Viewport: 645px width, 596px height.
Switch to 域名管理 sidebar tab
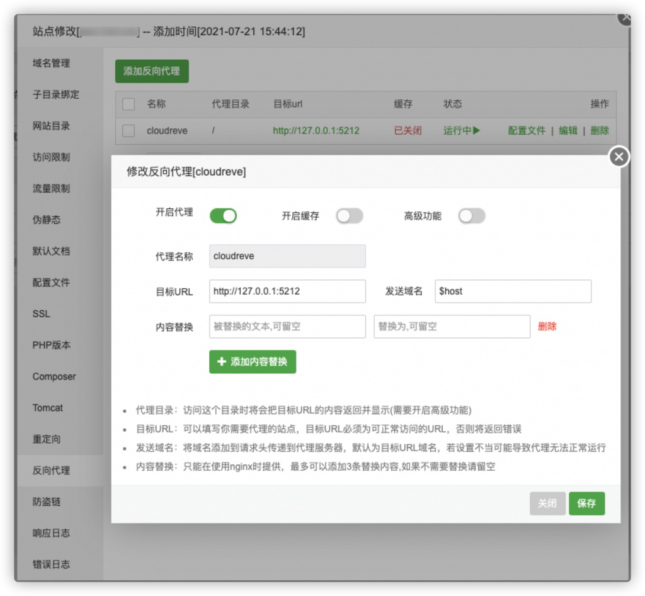[x=52, y=63]
